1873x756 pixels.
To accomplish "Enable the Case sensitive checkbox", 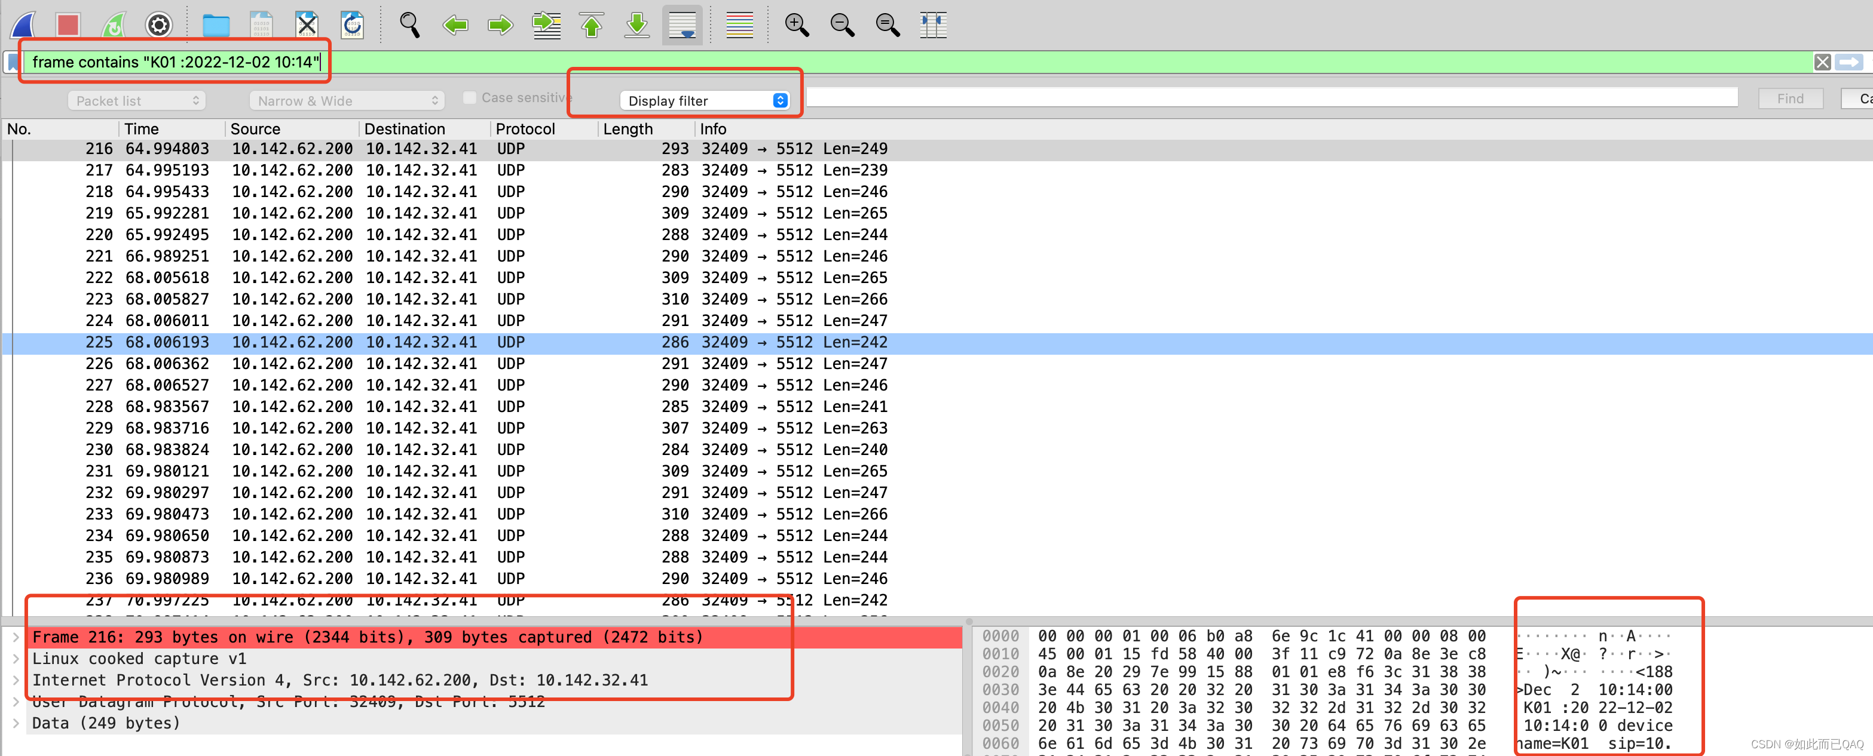I will click(x=470, y=97).
